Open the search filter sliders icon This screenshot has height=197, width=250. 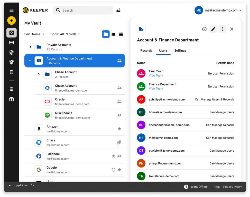[118, 10]
